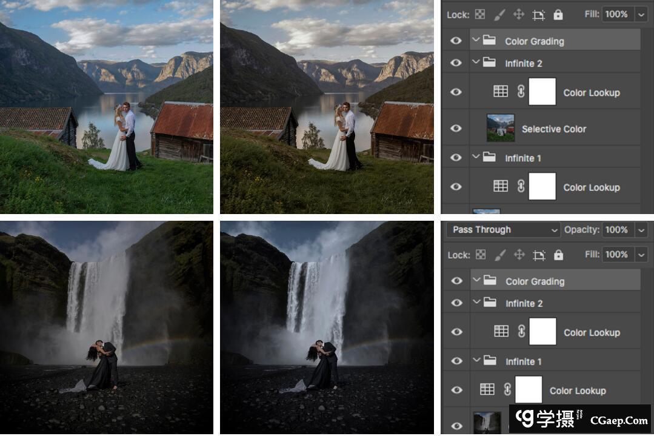Click the Selective Color layer thumbnail
Screen dimensions: 654x436
[x=501, y=129]
